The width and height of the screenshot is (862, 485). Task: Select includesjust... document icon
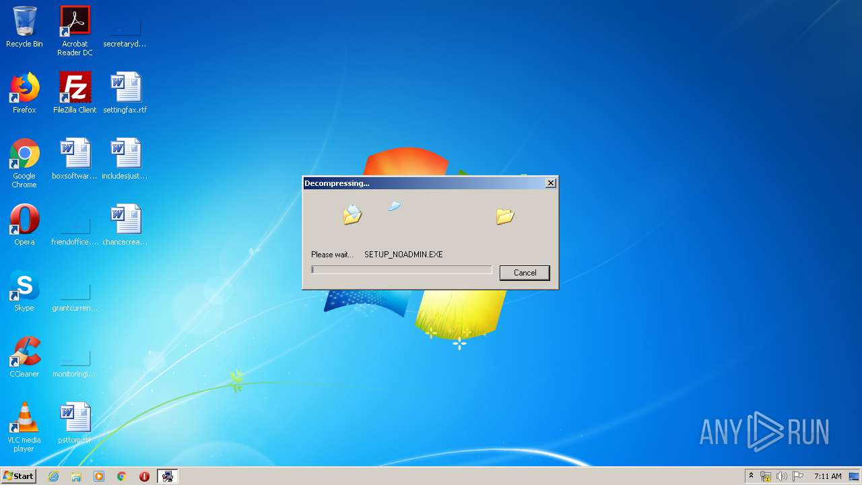[125, 159]
